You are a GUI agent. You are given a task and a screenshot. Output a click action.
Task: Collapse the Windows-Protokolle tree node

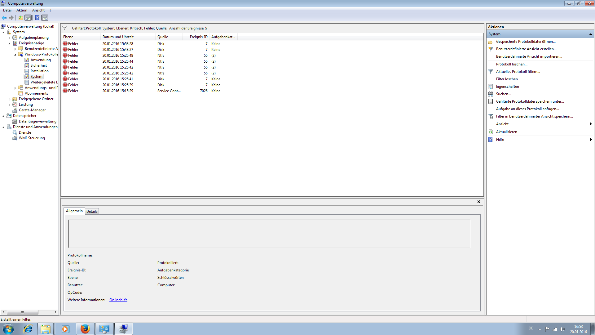pos(15,55)
